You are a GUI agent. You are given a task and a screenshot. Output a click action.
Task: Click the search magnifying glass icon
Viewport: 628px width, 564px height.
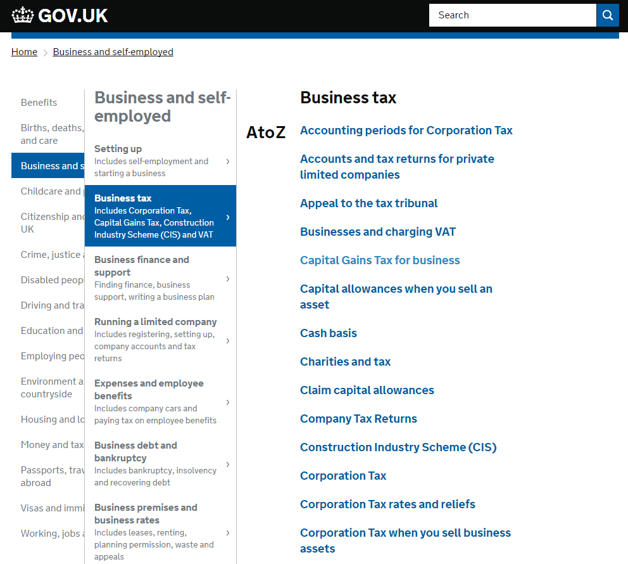[x=607, y=15]
